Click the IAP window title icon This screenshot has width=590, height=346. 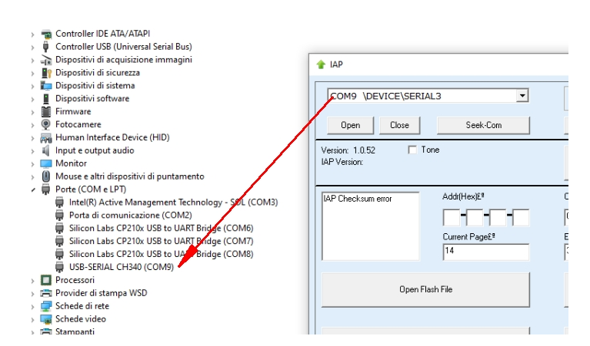(x=321, y=64)
